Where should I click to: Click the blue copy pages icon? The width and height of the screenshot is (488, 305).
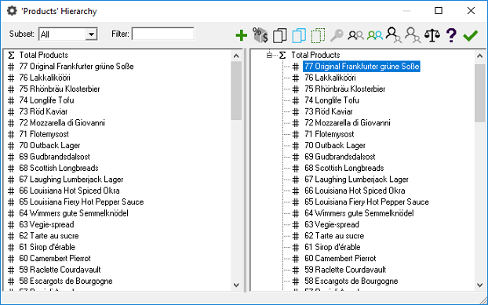[299, 35]
